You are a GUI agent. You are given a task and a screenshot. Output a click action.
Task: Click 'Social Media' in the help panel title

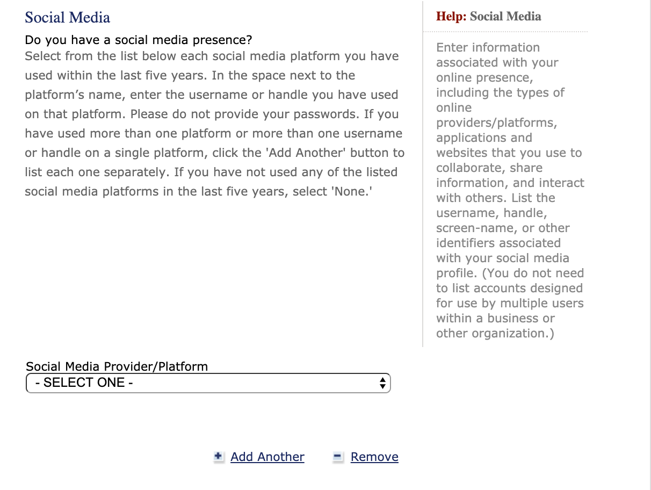pos(505,17)
